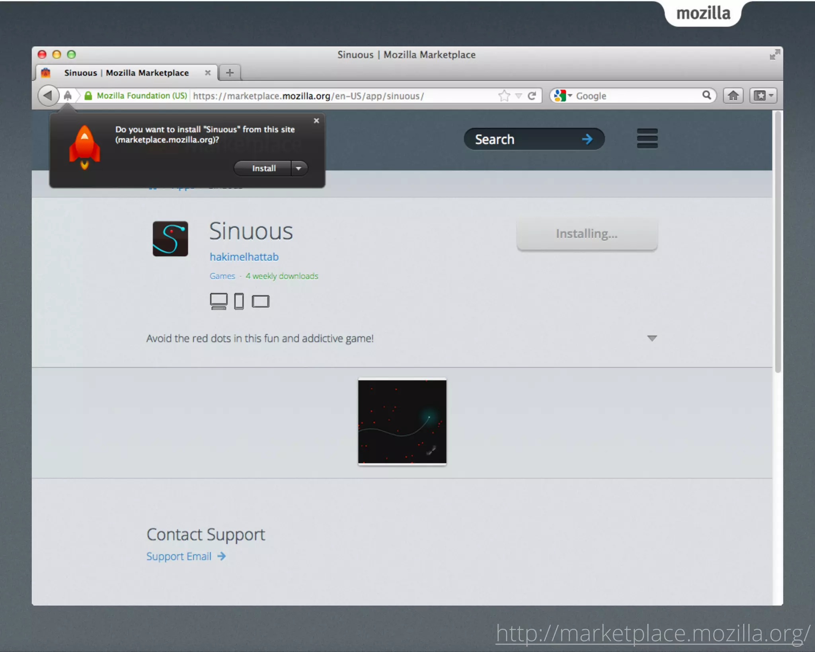
Task: Click the Contact Support heading
Action: [206, 535]
